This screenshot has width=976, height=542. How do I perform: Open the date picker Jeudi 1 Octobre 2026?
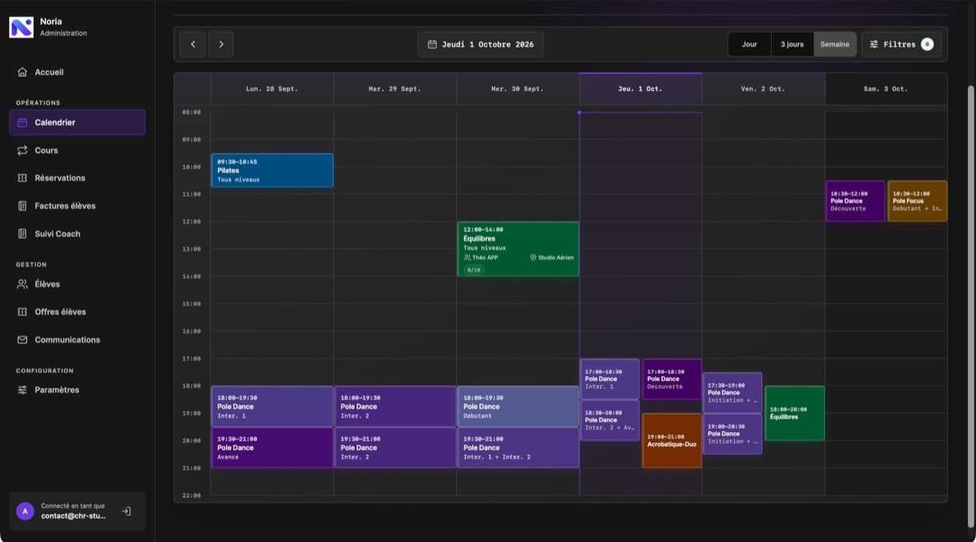point(481,44)
